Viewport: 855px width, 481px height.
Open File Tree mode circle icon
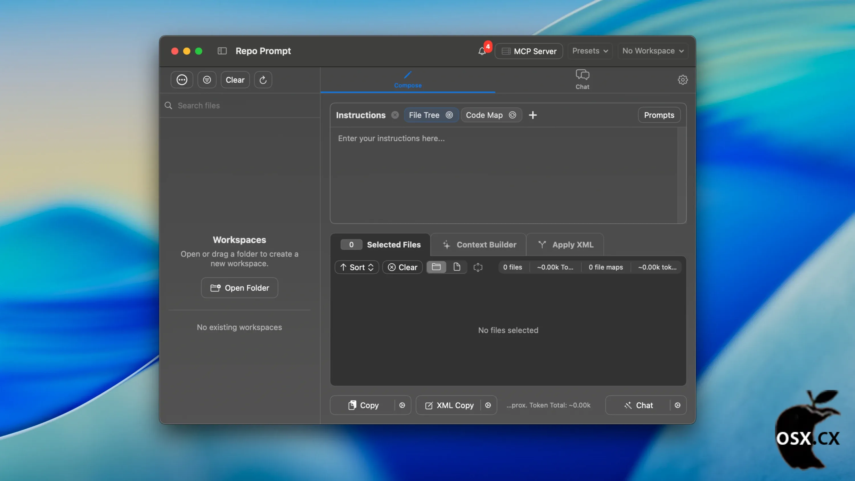click(x=449, y=115)
